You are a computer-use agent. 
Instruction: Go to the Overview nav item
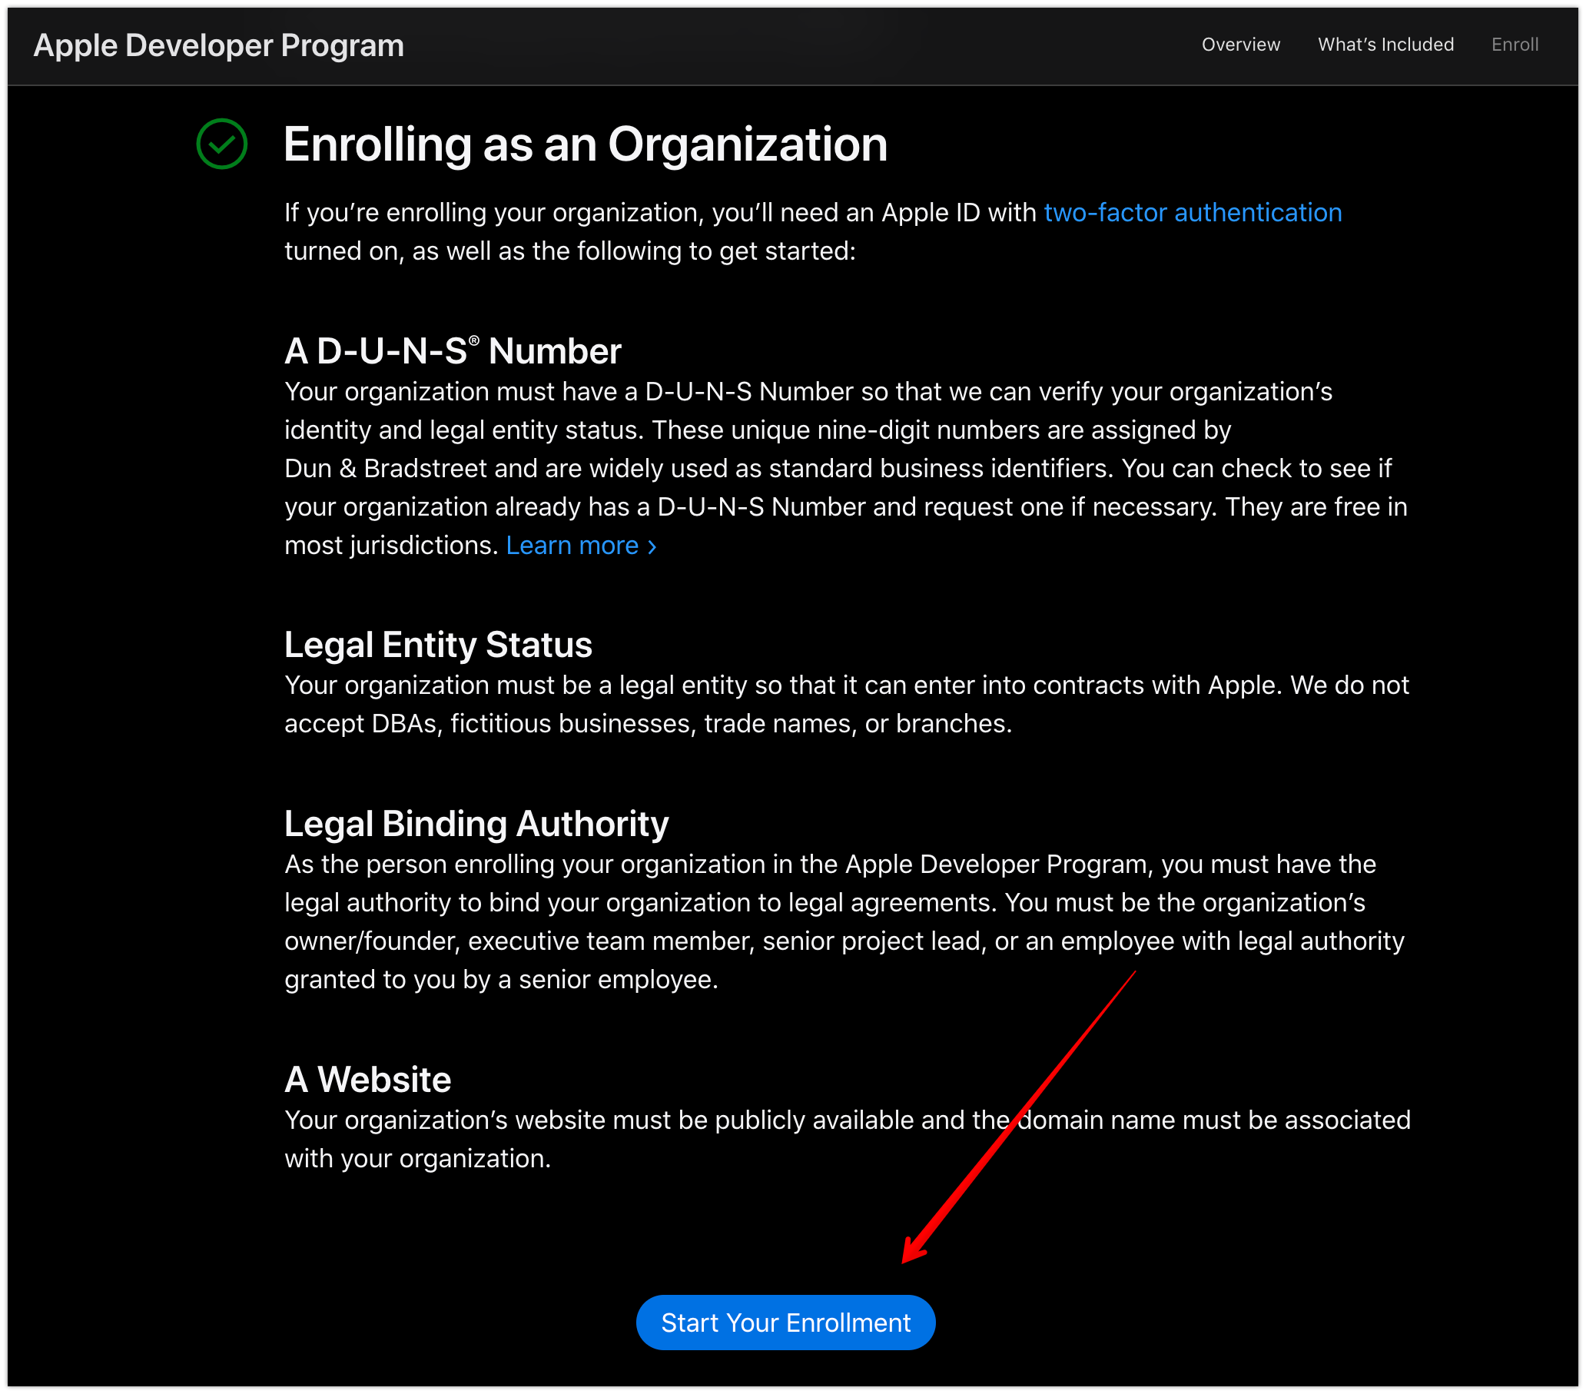(x=1241, y=45)
